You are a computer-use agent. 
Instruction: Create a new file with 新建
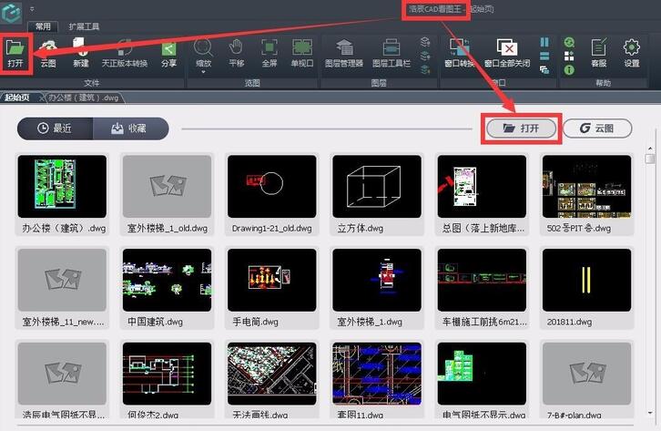[x=80, y=54]
